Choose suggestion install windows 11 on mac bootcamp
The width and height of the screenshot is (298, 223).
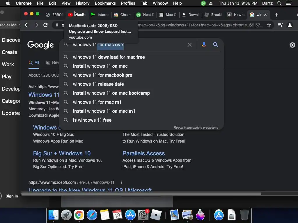coord(142,93)
